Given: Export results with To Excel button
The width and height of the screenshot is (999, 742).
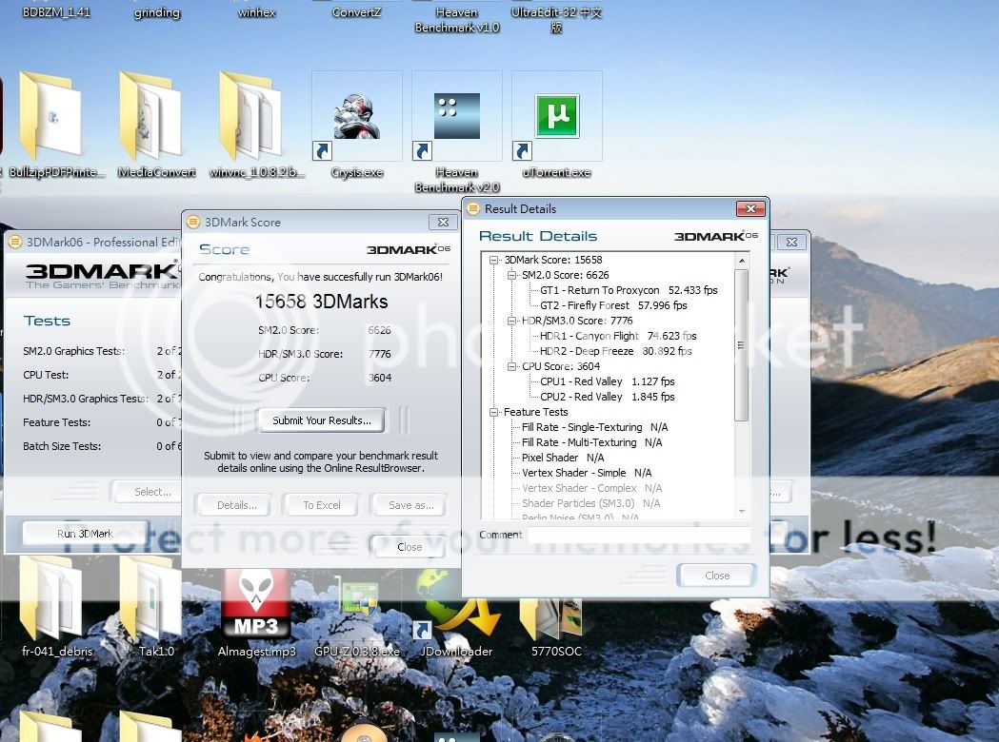Looking at the screenshot, I should click(x=322, y=504).
